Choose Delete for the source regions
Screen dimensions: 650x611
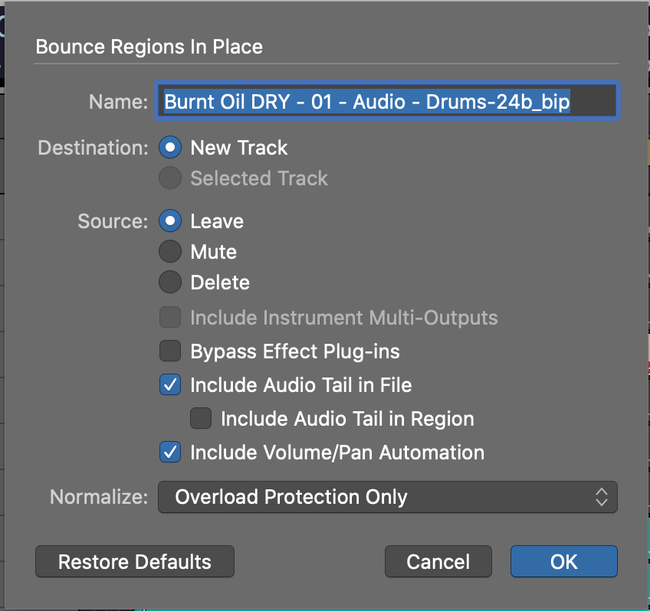coord(169,283)
